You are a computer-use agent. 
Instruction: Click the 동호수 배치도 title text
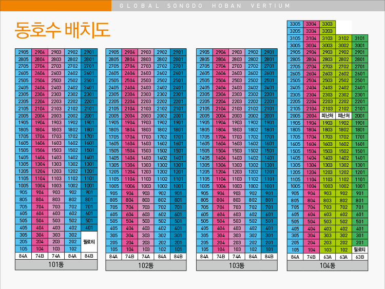(63, 30)
